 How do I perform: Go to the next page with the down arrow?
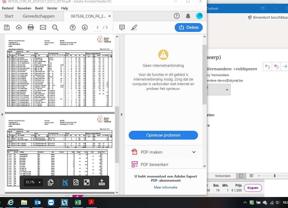(85, 27)
